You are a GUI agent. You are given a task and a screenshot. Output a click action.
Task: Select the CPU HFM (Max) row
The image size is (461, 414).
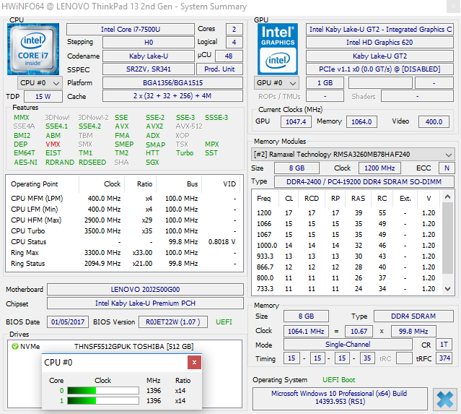pyautogui.click(x=124, y=220)
